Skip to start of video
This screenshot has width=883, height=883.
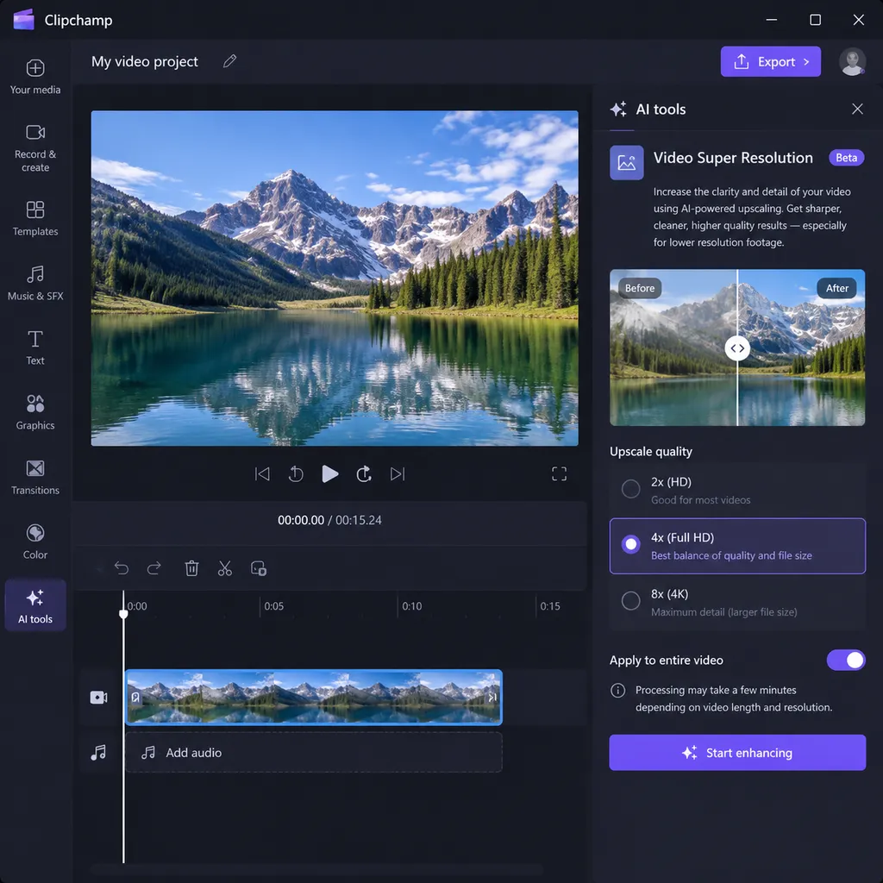coord(262,474)
